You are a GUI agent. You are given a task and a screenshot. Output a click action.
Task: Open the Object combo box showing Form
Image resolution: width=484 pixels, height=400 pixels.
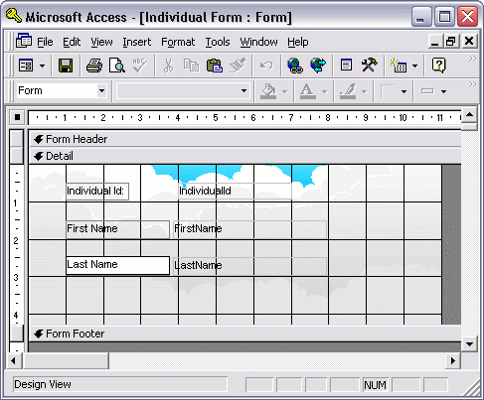pos(62,90)
